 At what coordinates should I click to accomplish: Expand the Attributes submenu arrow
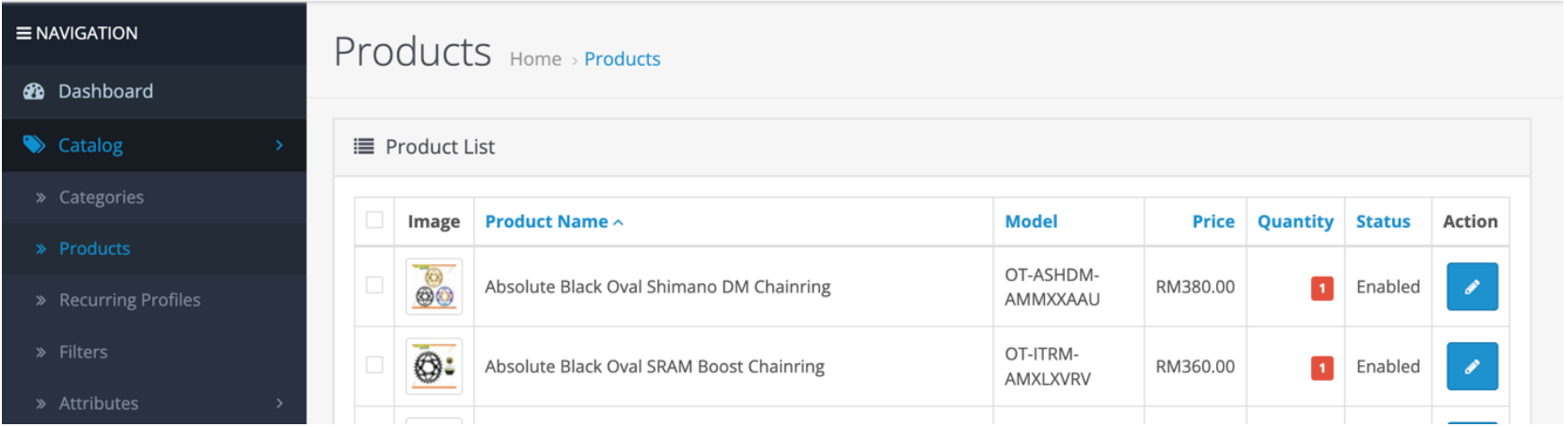tap(279, 403)
